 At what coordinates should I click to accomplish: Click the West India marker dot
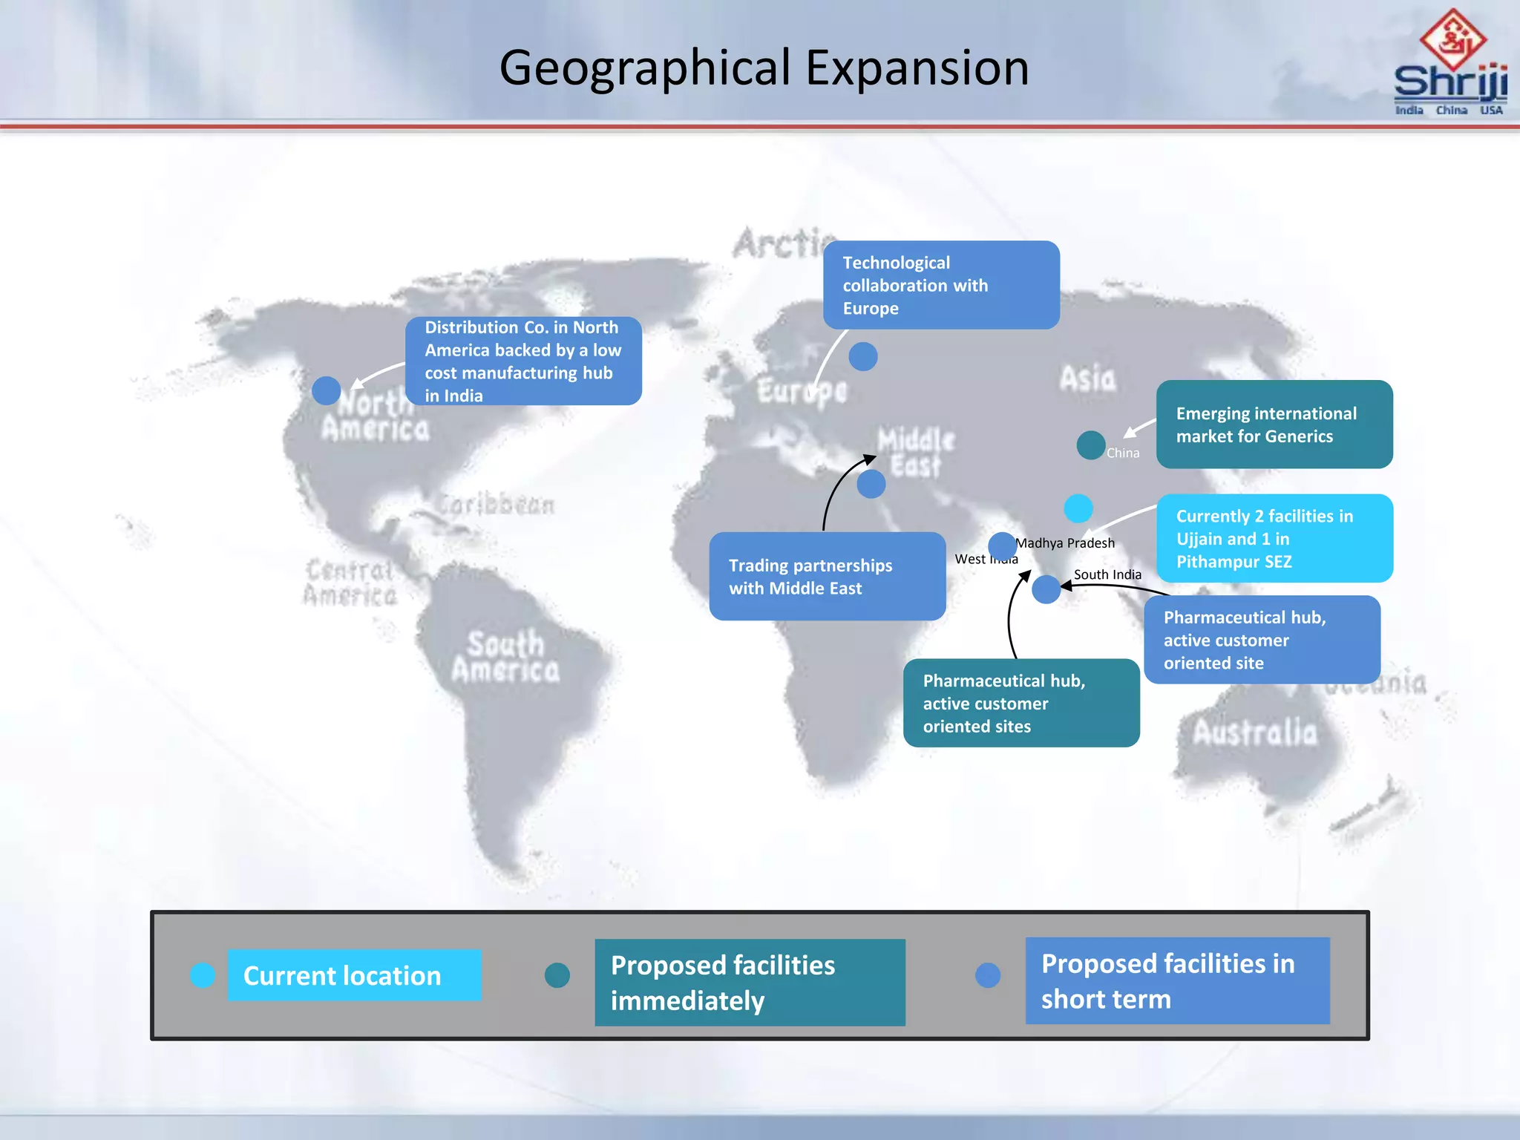[x=1002, y=546]
